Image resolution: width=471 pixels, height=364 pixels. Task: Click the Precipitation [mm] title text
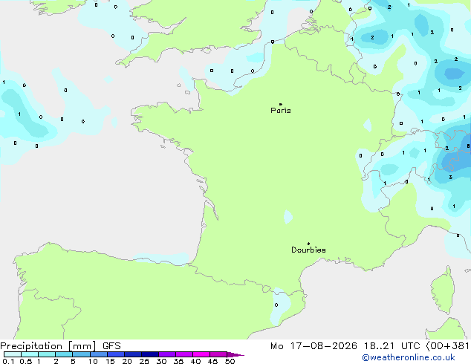48,346
